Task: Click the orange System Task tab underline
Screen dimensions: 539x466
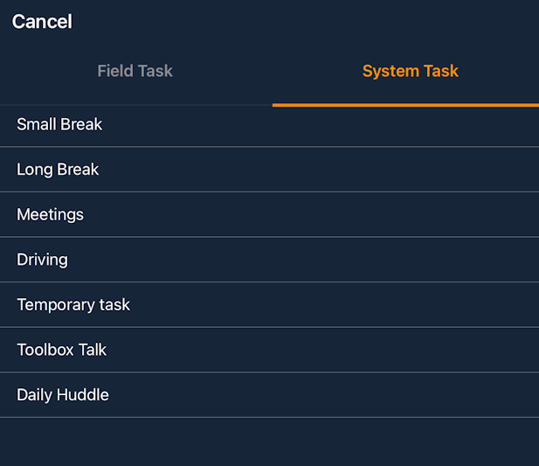Action: tap(405, 105)
